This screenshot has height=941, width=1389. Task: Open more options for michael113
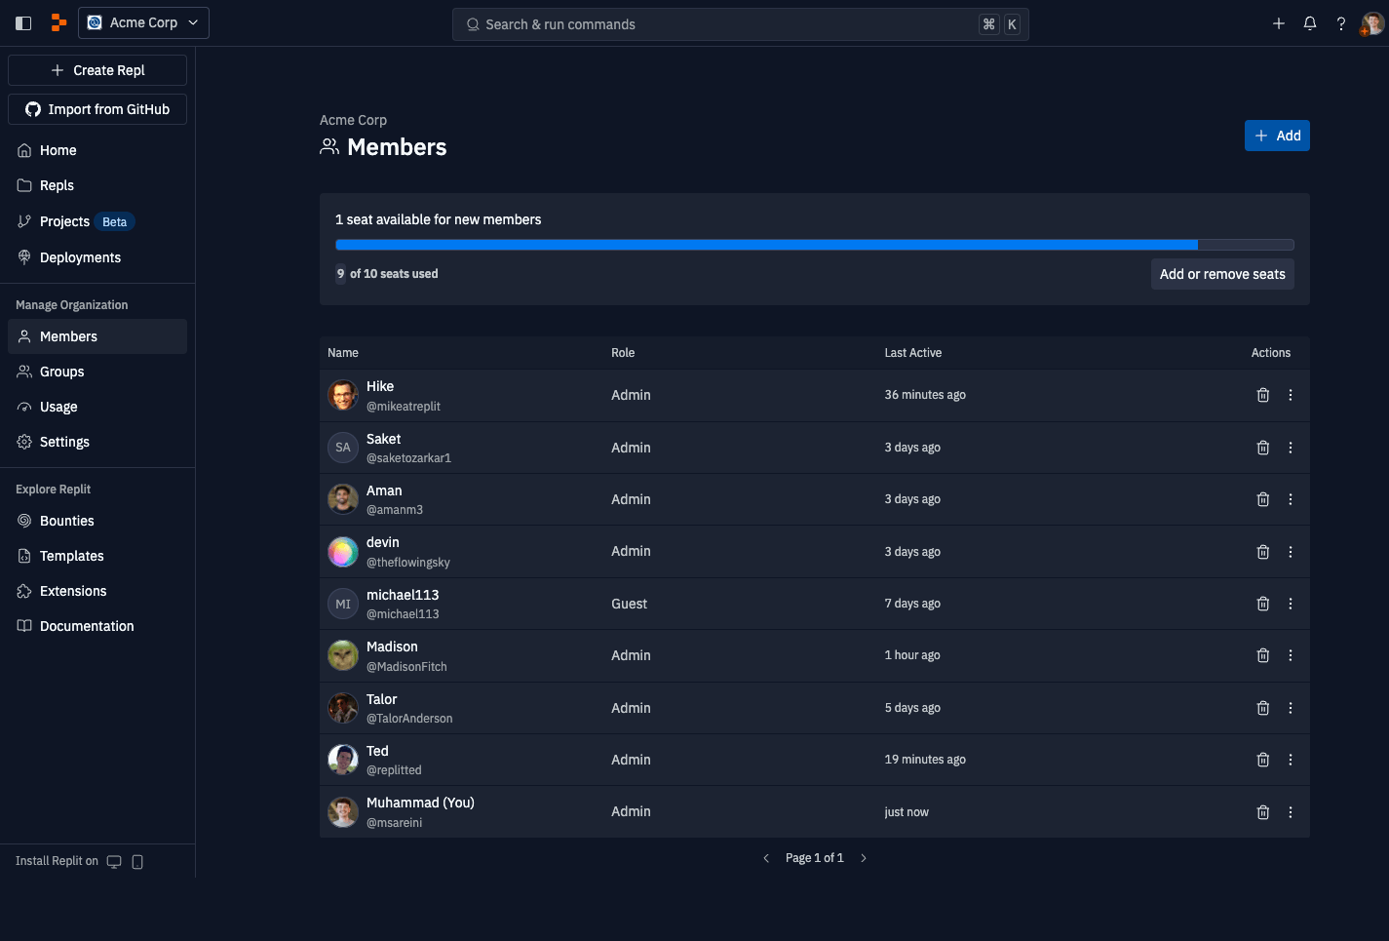coord(1291,604)
